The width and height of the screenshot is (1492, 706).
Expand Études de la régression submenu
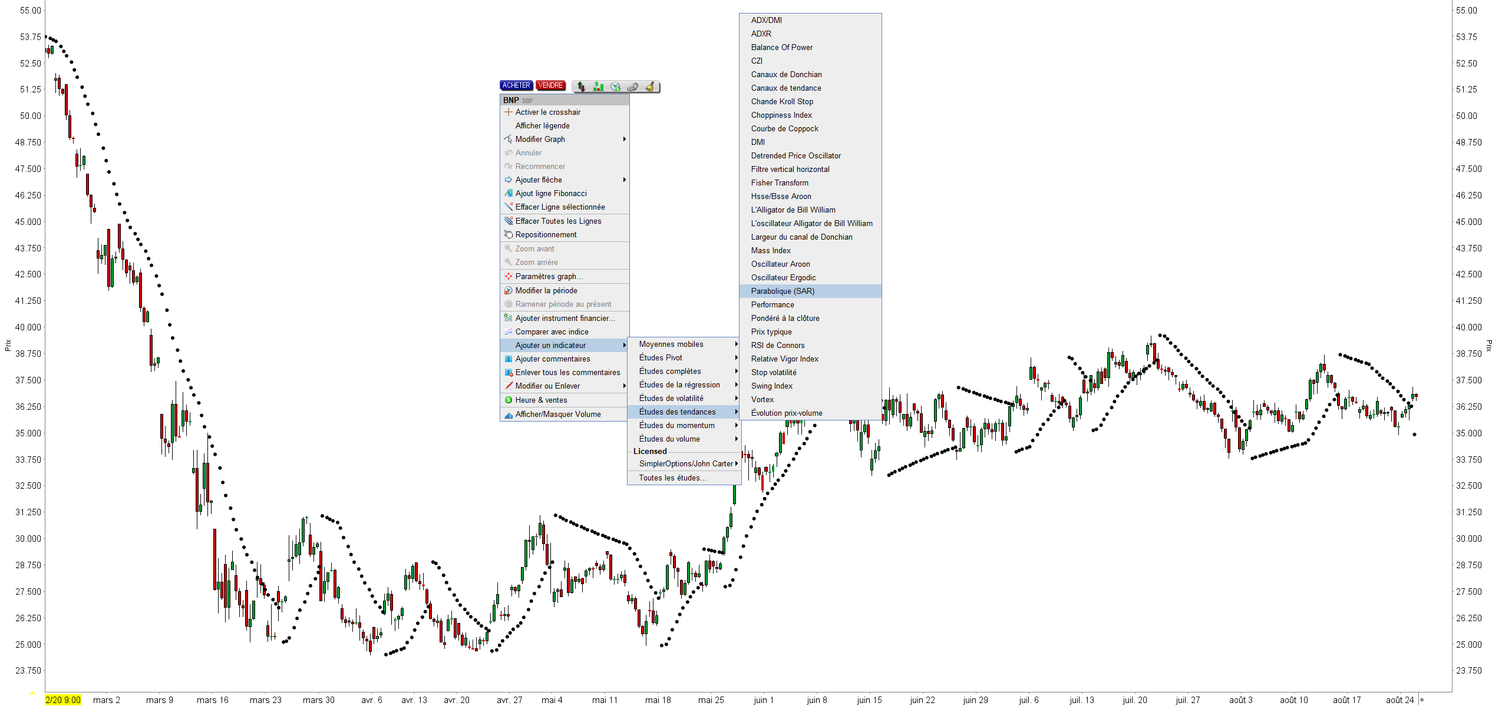click(684, 385)
